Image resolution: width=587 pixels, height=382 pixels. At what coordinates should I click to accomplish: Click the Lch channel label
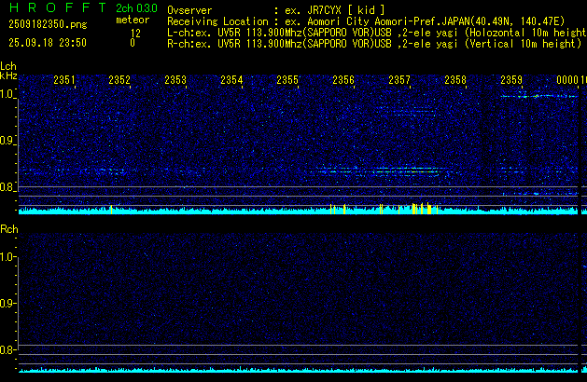pos(8,66)
